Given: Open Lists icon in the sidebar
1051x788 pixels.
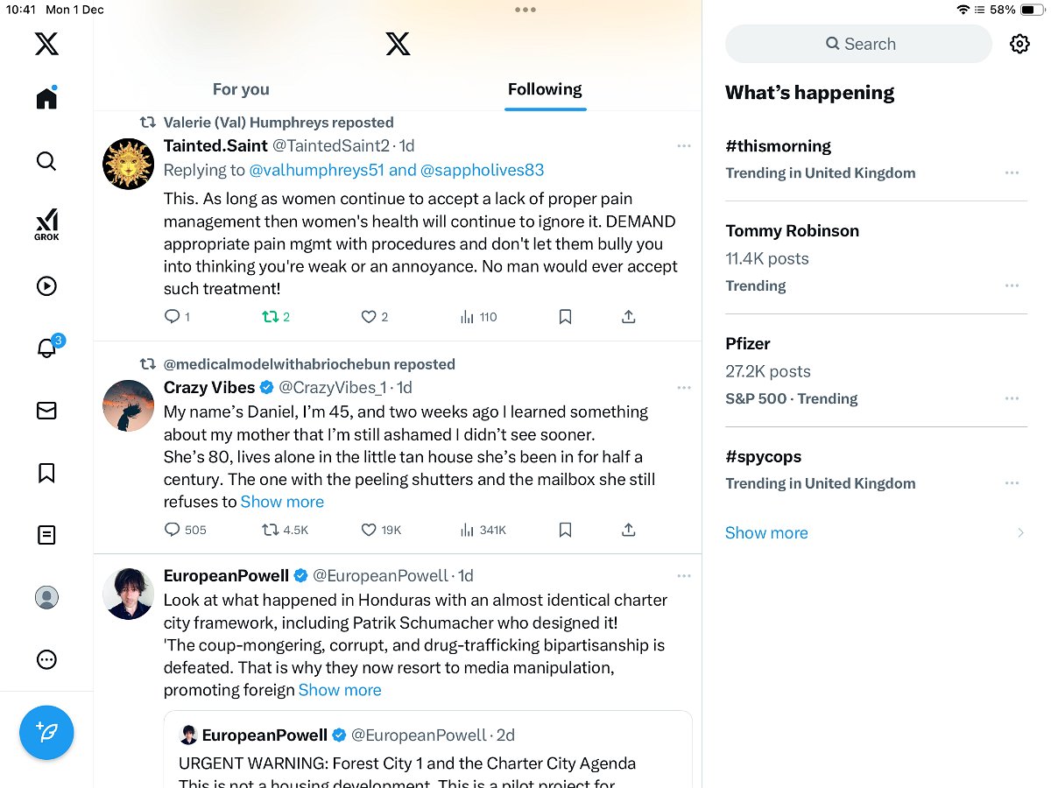Looking at the screenshot, I should click(x=46, y=535).
